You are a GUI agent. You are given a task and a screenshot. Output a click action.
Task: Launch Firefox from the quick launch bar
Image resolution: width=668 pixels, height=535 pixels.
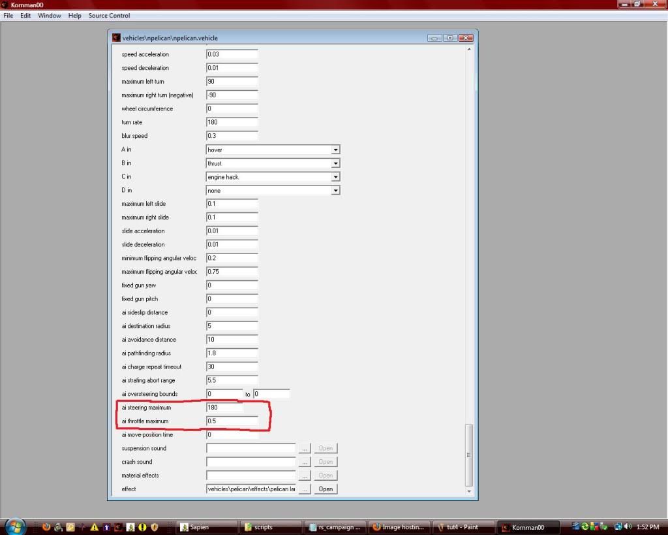pos(46,527)
